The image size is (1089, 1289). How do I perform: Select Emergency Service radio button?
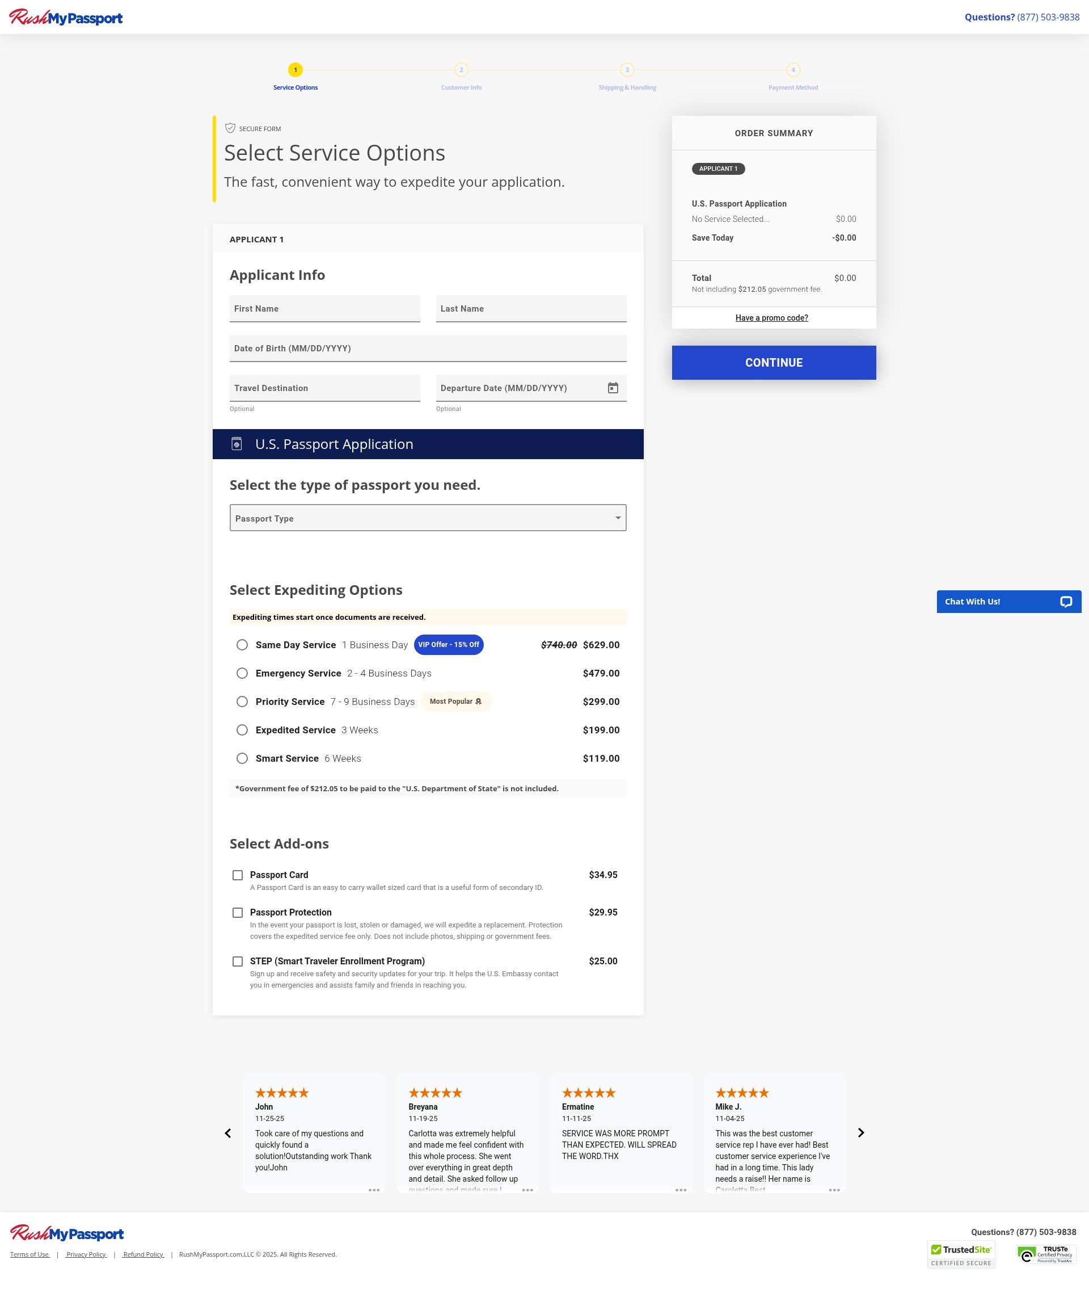(x=242, y=673)
